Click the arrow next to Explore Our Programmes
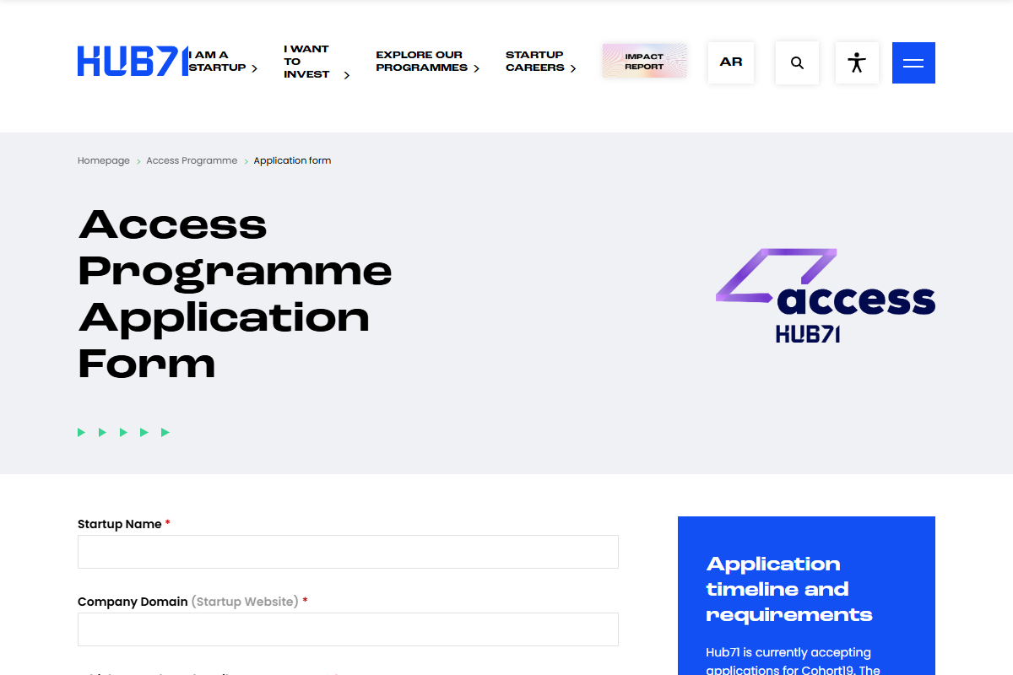 tap(476, 68)
